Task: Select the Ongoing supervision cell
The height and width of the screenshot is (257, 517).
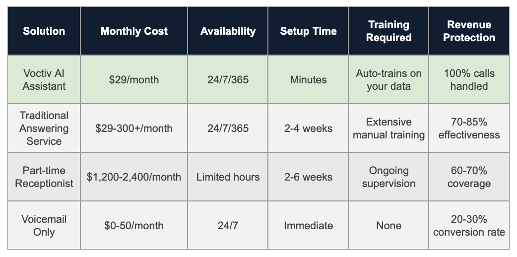Action: (x=388, y=177)
